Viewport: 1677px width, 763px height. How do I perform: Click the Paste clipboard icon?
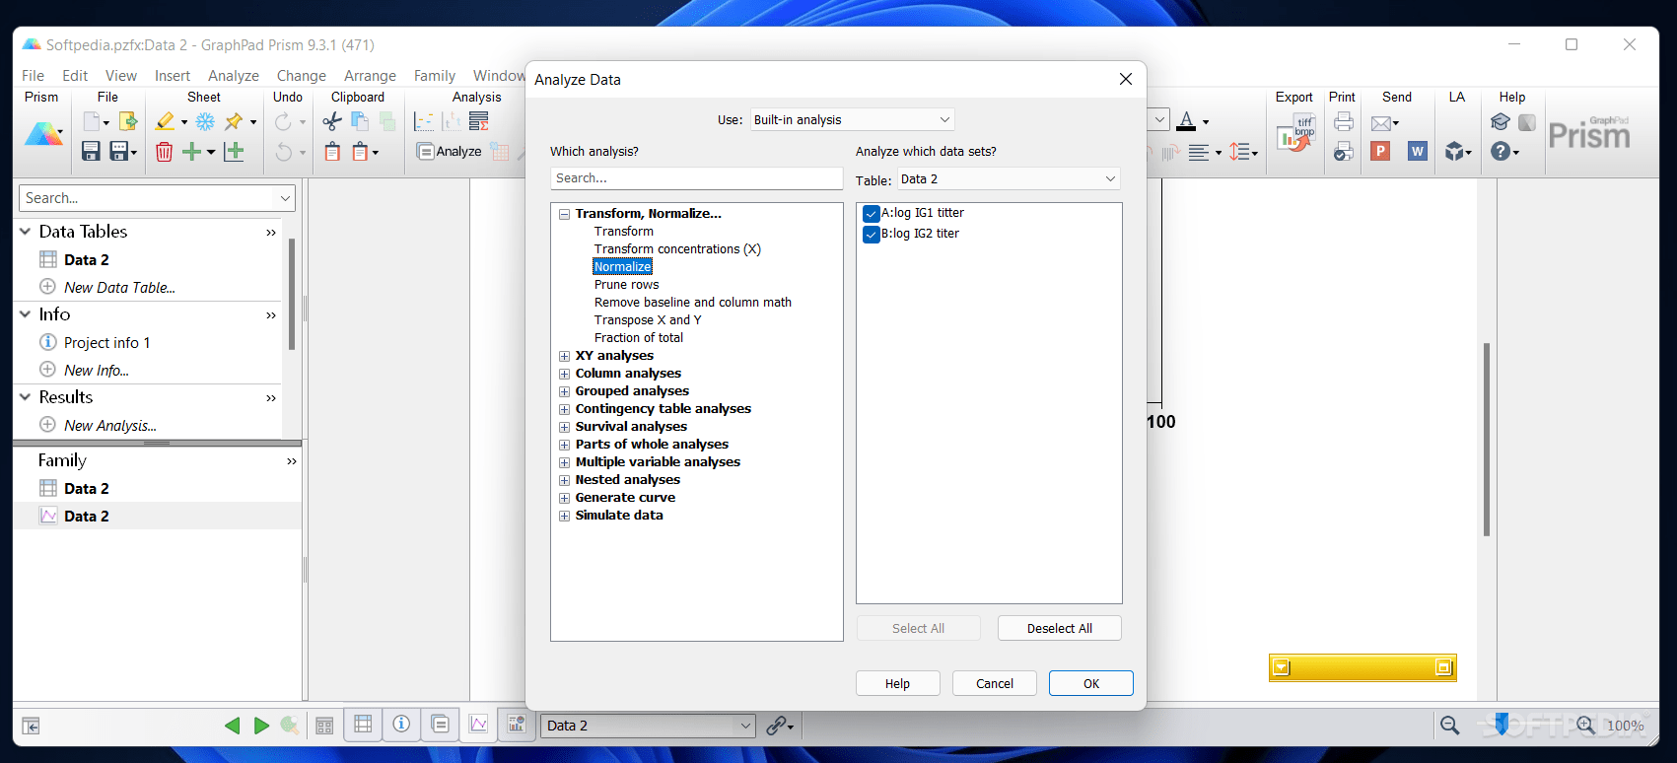[x=332, y=151]
